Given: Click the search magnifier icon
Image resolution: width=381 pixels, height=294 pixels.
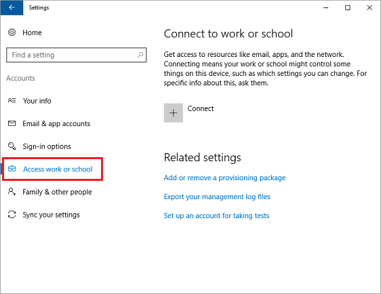Looking at the screenshot, I should pos(140,55).
